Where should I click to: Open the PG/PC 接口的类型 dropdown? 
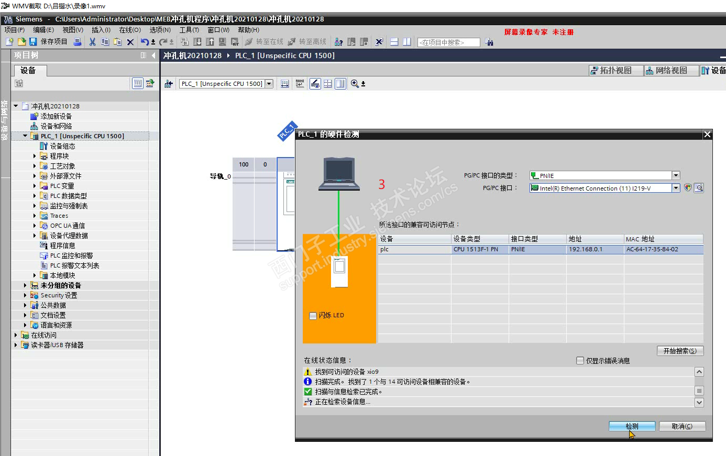[x=676, y=175]
